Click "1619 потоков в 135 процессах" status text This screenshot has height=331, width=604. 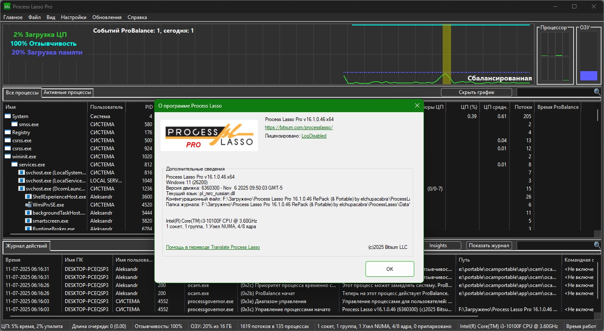pos(274,326)
